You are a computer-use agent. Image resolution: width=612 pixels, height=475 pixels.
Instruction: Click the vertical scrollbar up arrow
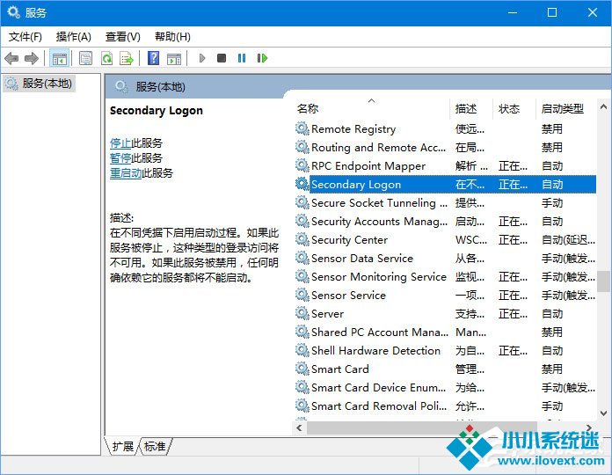point(603,106)
